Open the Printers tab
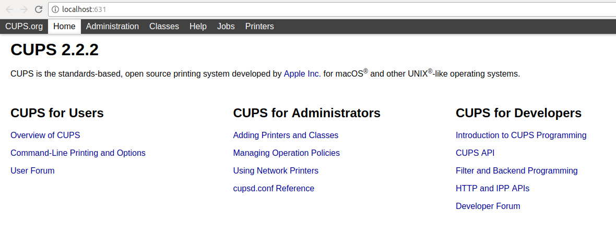 [259, 26]
